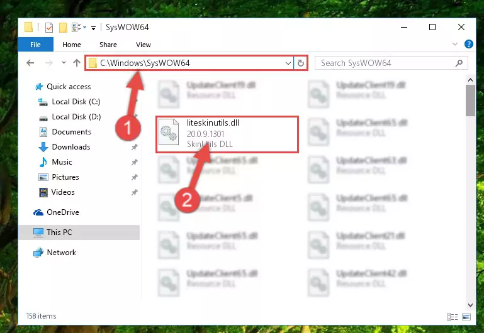Image resolution: width=484 pixels, height=333 pixels.
Task: Open Music folder in sidebar
Action: click(62, 162)
